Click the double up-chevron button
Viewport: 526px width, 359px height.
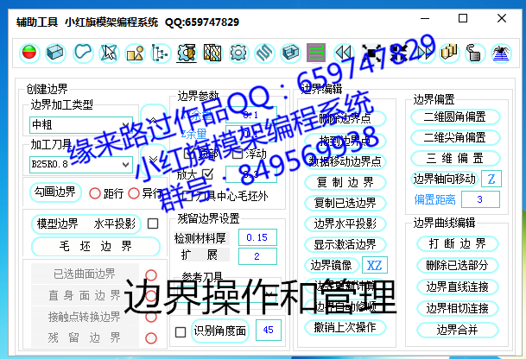tap(153, 121)
